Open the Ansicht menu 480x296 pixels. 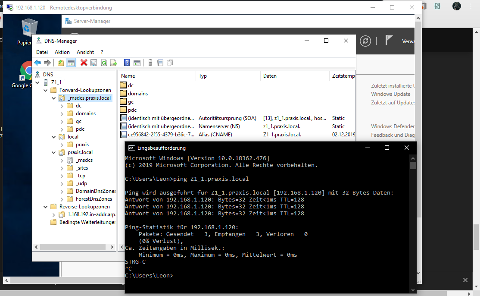point(85,52)
